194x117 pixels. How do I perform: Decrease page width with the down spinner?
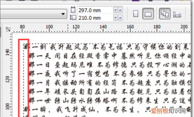pyautogui.click(x=115, y=10)
